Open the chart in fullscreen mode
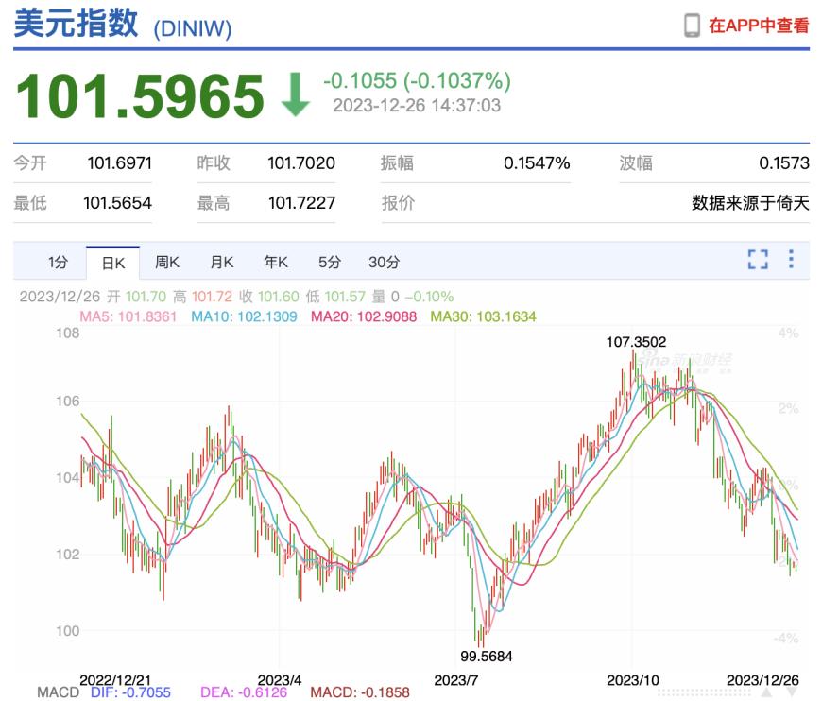 point(758,259)
